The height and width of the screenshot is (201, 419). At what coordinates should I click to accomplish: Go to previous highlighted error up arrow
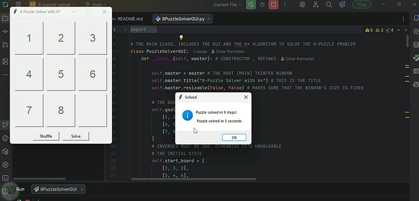tap(399, 30)
